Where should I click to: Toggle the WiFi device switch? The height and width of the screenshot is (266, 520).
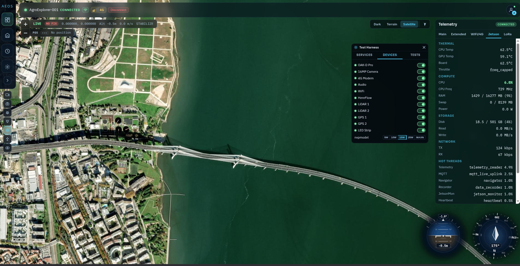coord(421,91)
